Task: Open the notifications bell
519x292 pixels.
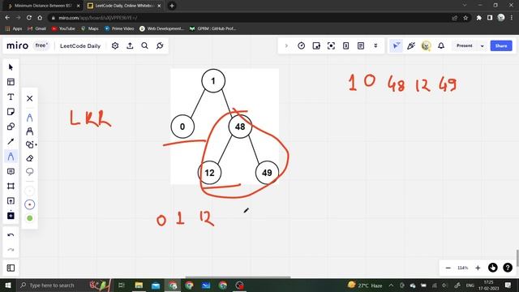Action: 441,45
